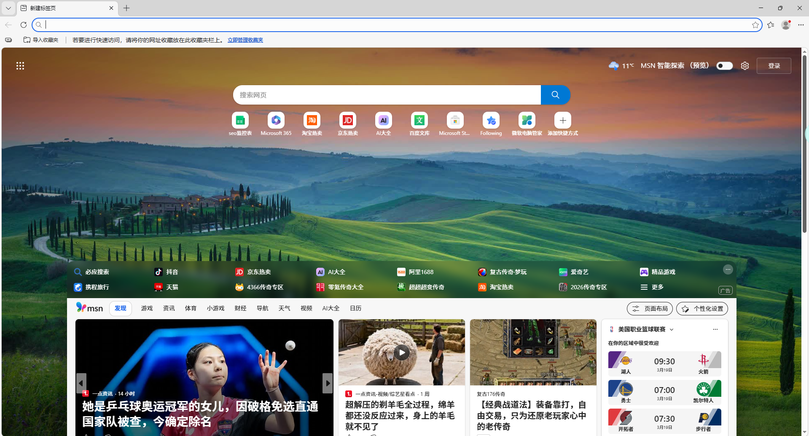Open the Following shortcut

(x=491, y=123)
